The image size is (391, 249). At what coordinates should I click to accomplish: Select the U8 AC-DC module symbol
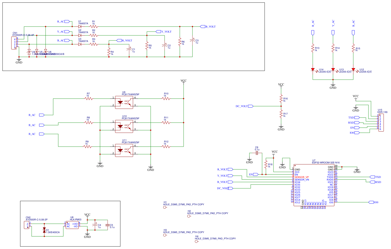(x=72, y=225)
